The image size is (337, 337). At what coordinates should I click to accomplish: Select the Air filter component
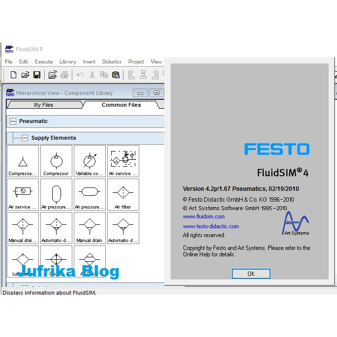click(x=123, y=194)
